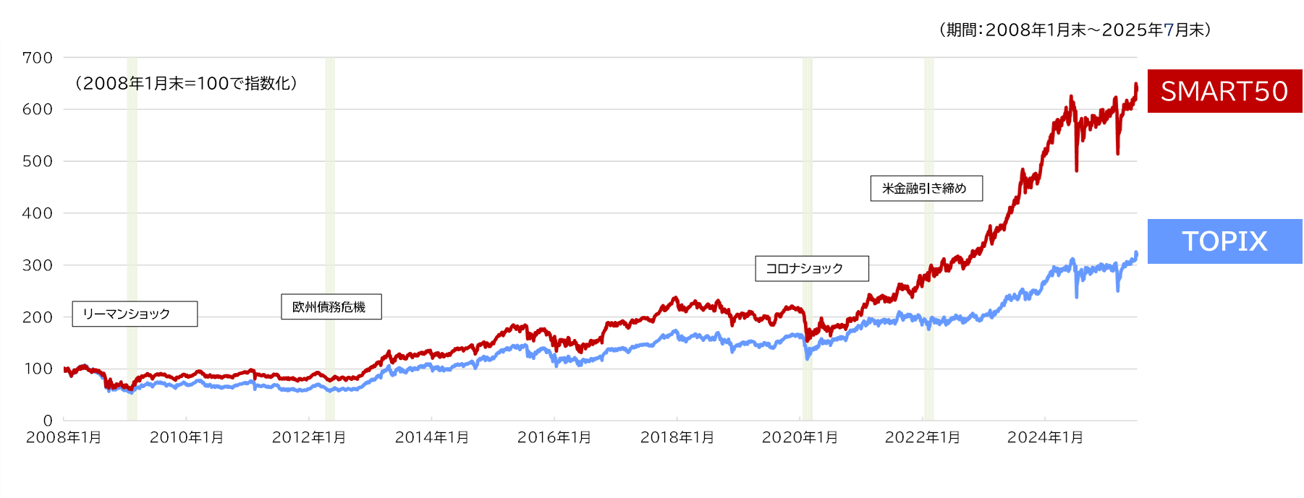The width and height of the screenshot is (1304, 498).
Task: Select the 2020年1月 x-axis label
Action: pyautogui.click(x=800, y=437)
